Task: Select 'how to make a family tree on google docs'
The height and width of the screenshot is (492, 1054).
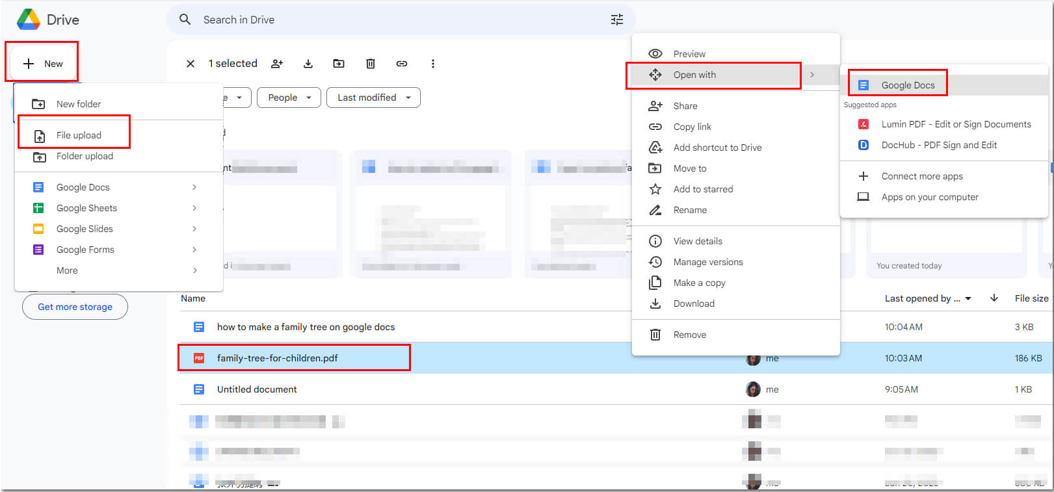Action: [x=306, y=327]
